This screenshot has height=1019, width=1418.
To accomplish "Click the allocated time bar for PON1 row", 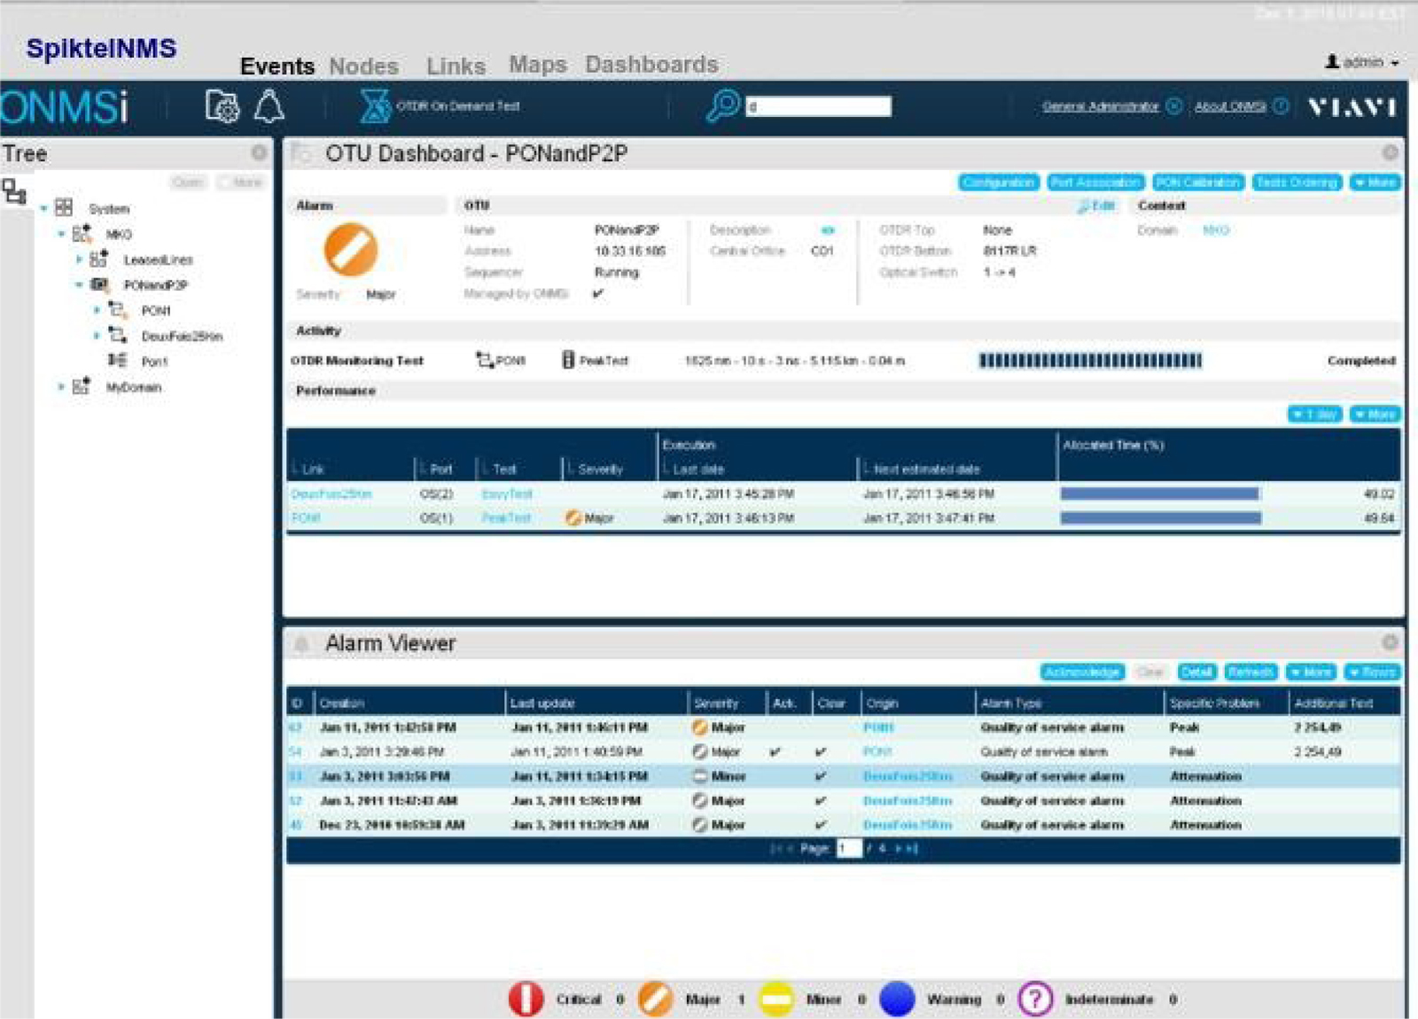I will [1161, 517].
